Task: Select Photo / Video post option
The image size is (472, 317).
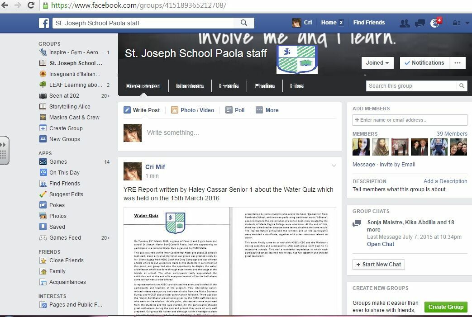Action: (193, 110)
